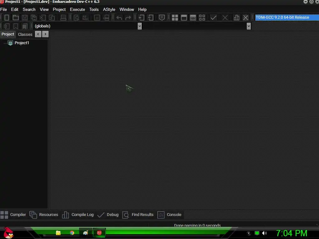
Task: Switch to the Classes sidebar tab
Action: 25,34
